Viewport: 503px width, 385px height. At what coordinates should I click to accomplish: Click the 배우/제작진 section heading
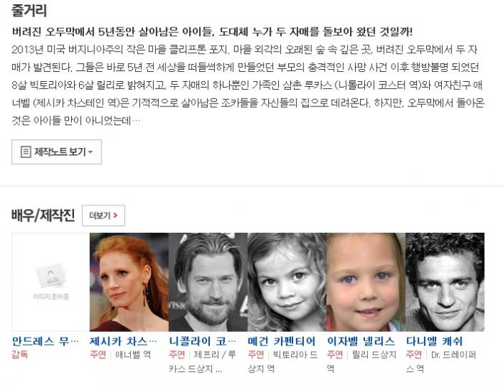pos(43,215)
